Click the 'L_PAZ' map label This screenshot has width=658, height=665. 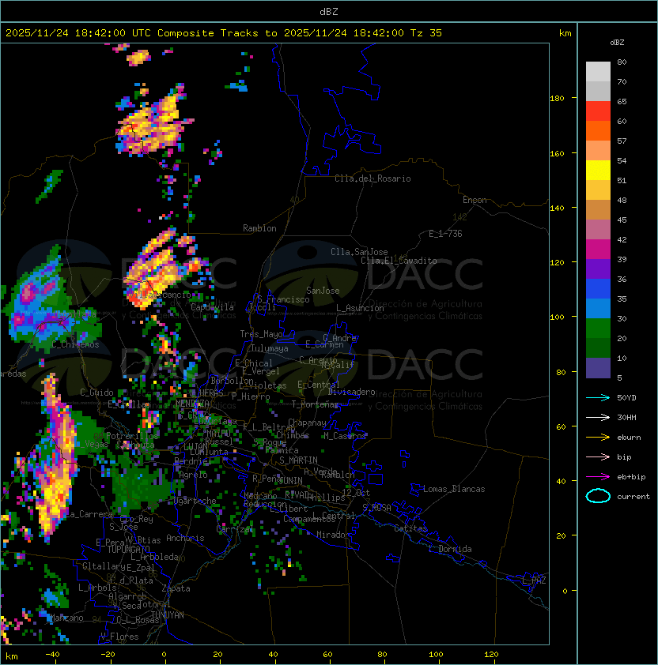pos(534,580)
